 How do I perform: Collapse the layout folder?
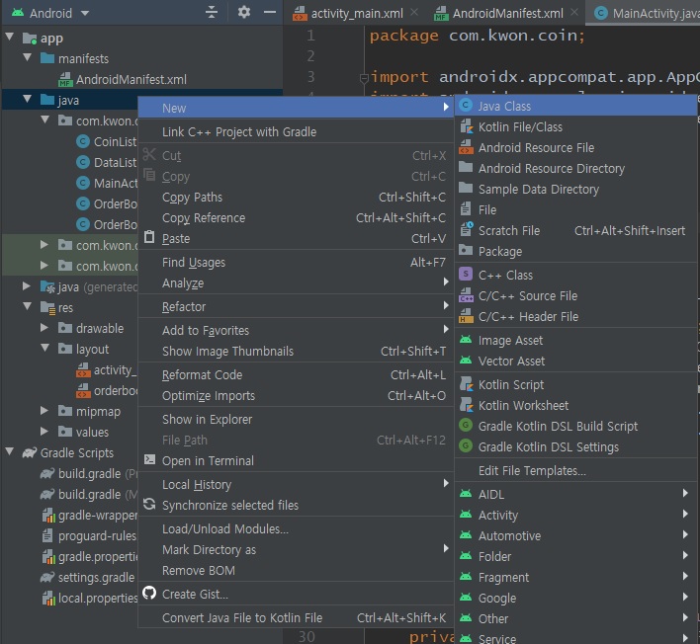coord(45,349)
